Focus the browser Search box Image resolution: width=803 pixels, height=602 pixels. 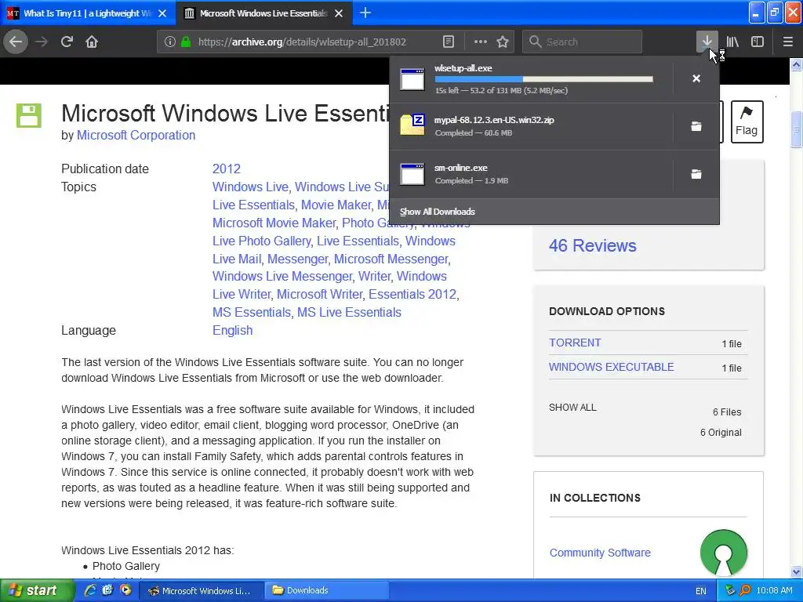(583, 42)
